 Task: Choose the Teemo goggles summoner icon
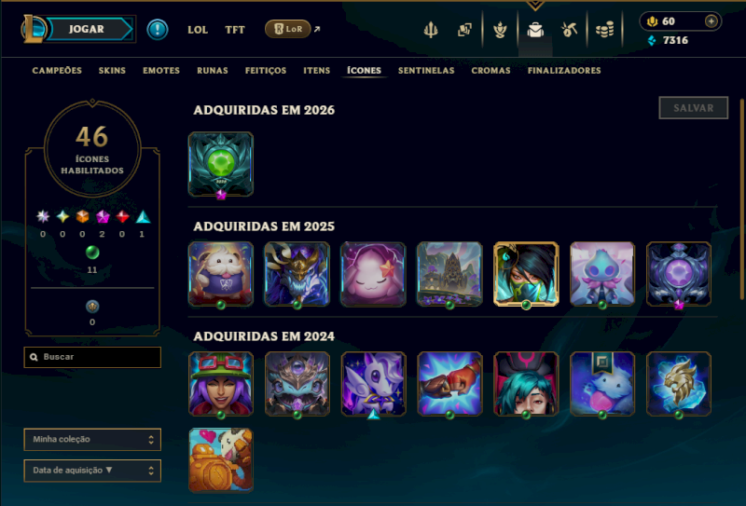(221, 384)
